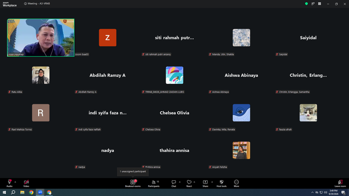
Task: Click the Leave room button
Action: tap(340, 183)
